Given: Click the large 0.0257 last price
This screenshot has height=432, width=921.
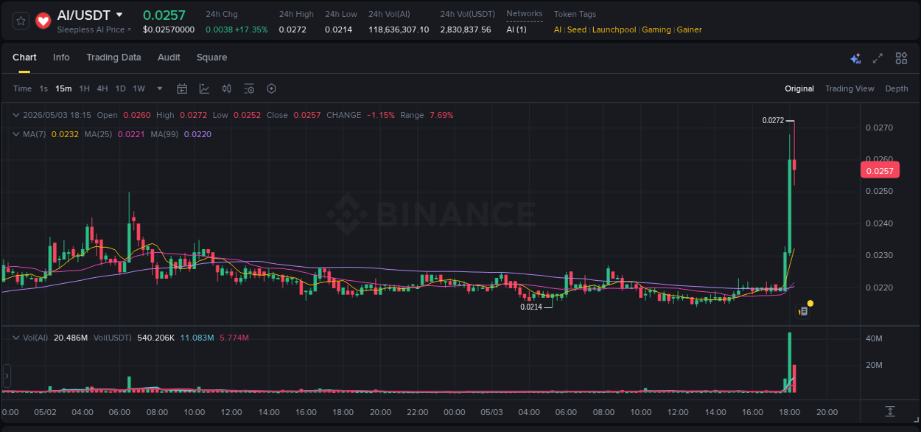Looking at the screenshot, I should 164,15.
